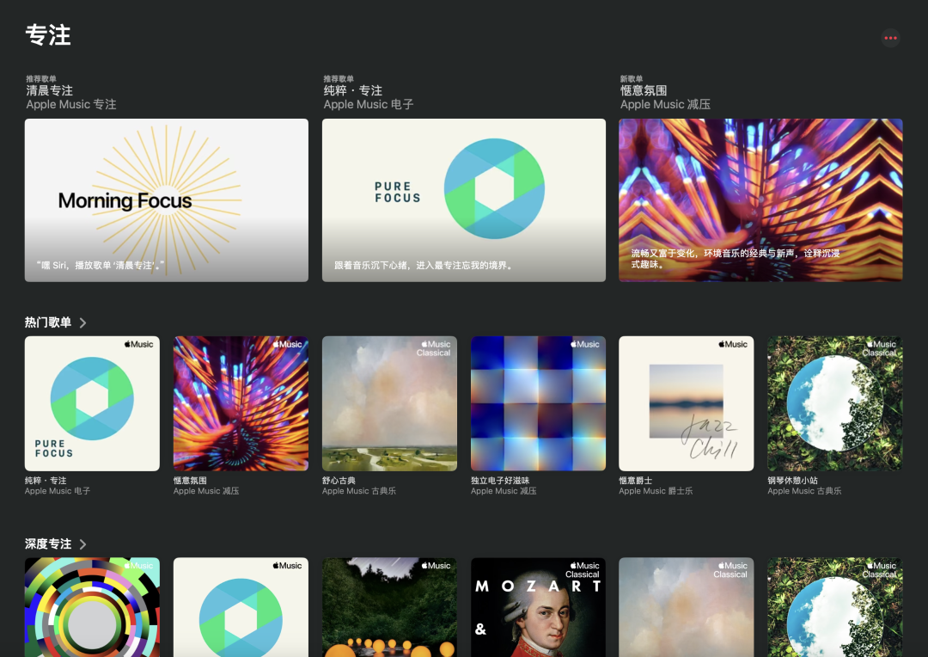
Task: Open Jazz Chill playlist cover
Action: pos(687,403)
